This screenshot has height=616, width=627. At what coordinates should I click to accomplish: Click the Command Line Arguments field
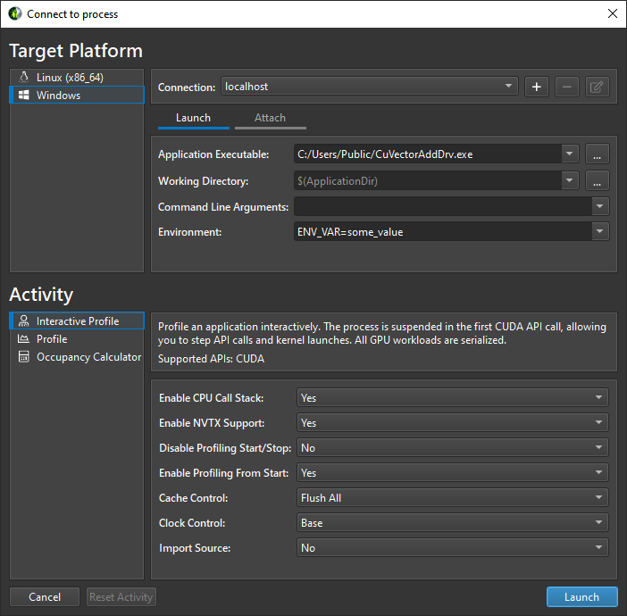(x=443, y=206)
